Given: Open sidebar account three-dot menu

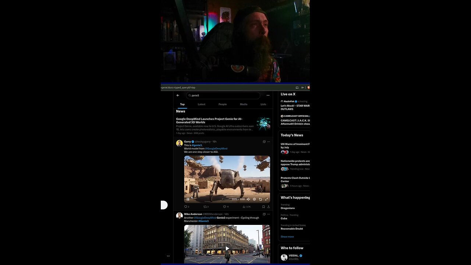Looking at the screenshot, I should click(x=168, y=256).
